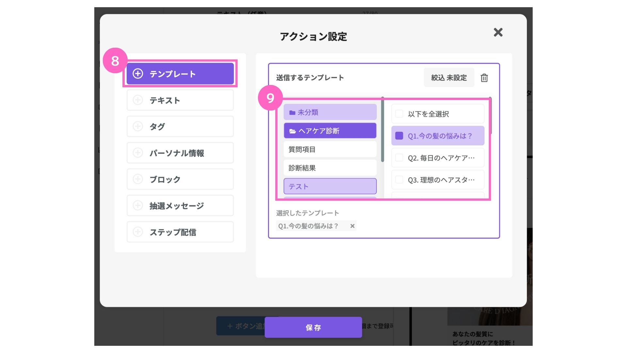Click the template list scrollbar

point(490,116)
